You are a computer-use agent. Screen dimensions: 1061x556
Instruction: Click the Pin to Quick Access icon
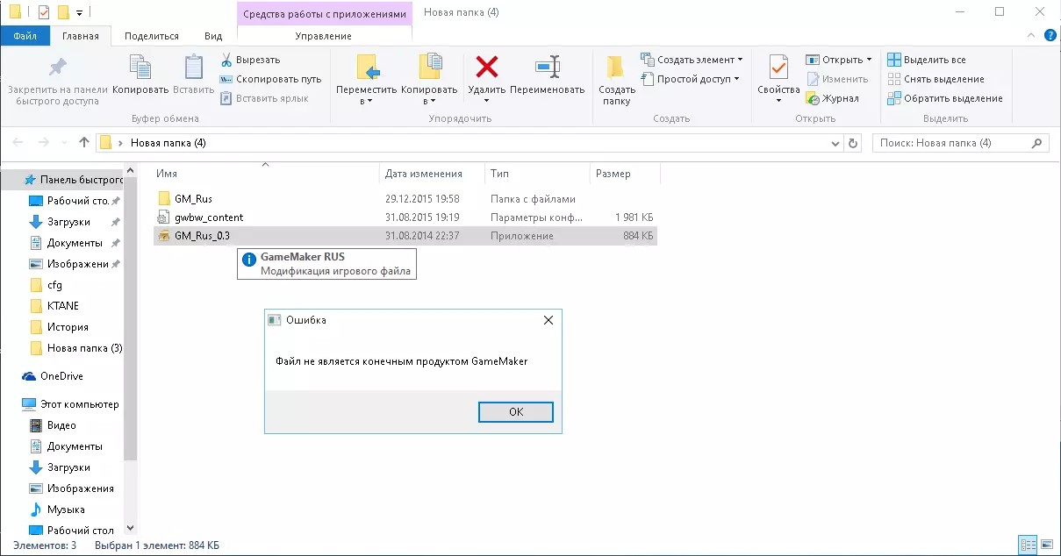[57, 68]
